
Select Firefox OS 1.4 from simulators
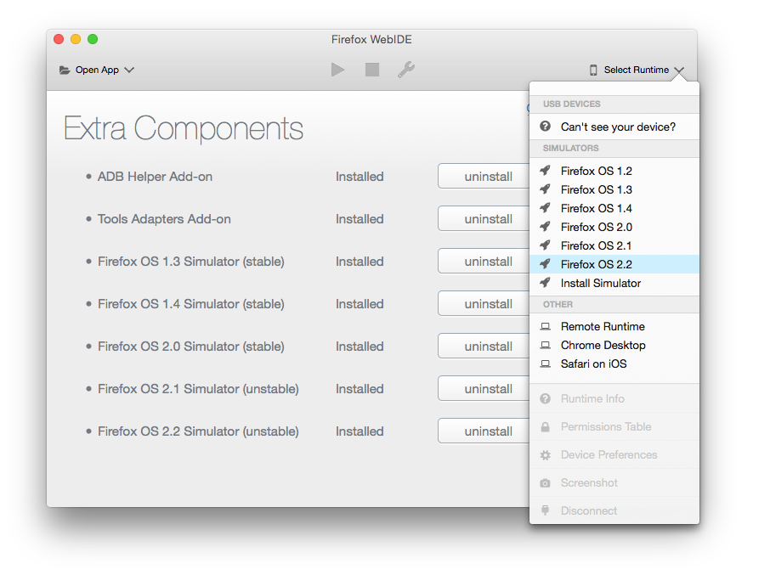pos(596,208)
